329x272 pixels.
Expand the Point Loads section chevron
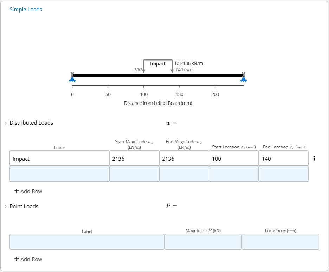click(x=6, y=207)
